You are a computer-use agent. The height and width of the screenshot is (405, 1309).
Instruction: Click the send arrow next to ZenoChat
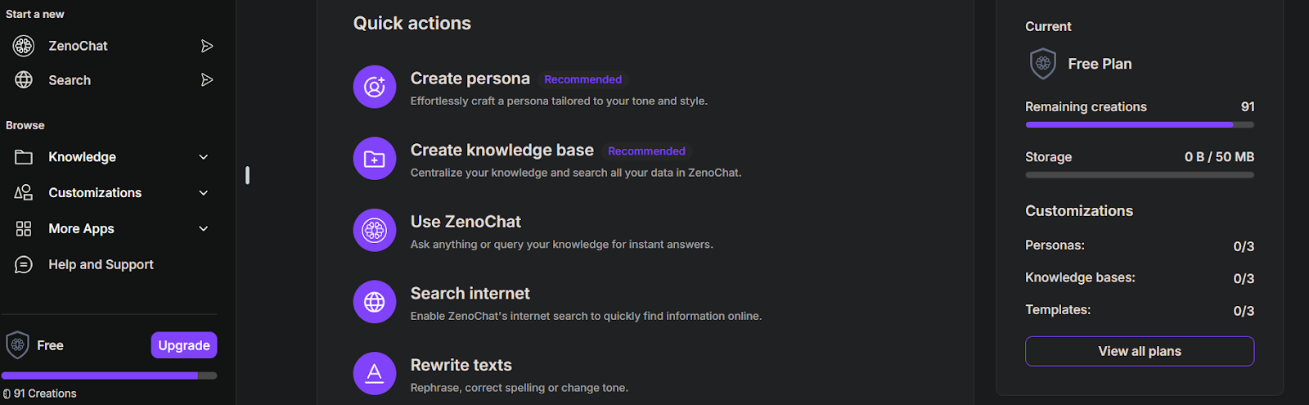point(207,46)
